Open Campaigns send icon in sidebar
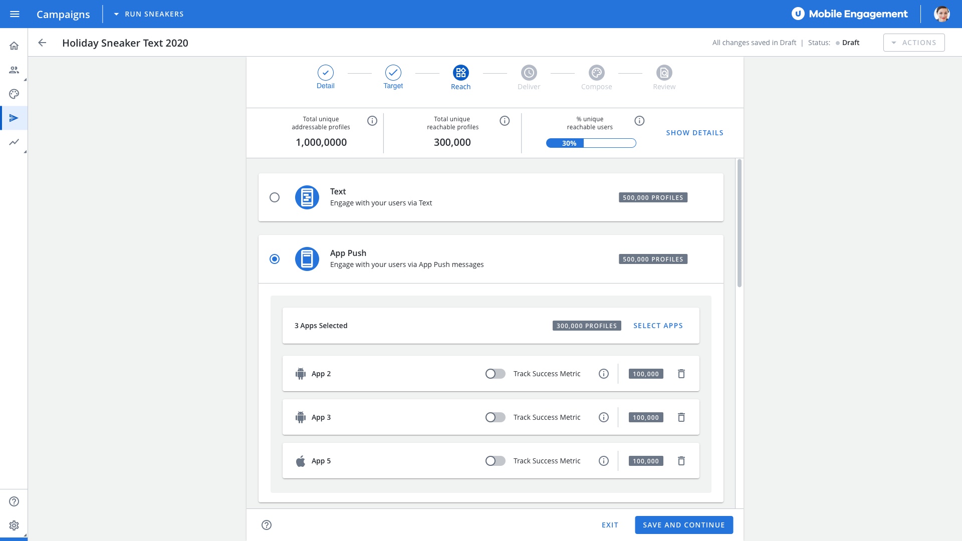 (x=14, y=118)
